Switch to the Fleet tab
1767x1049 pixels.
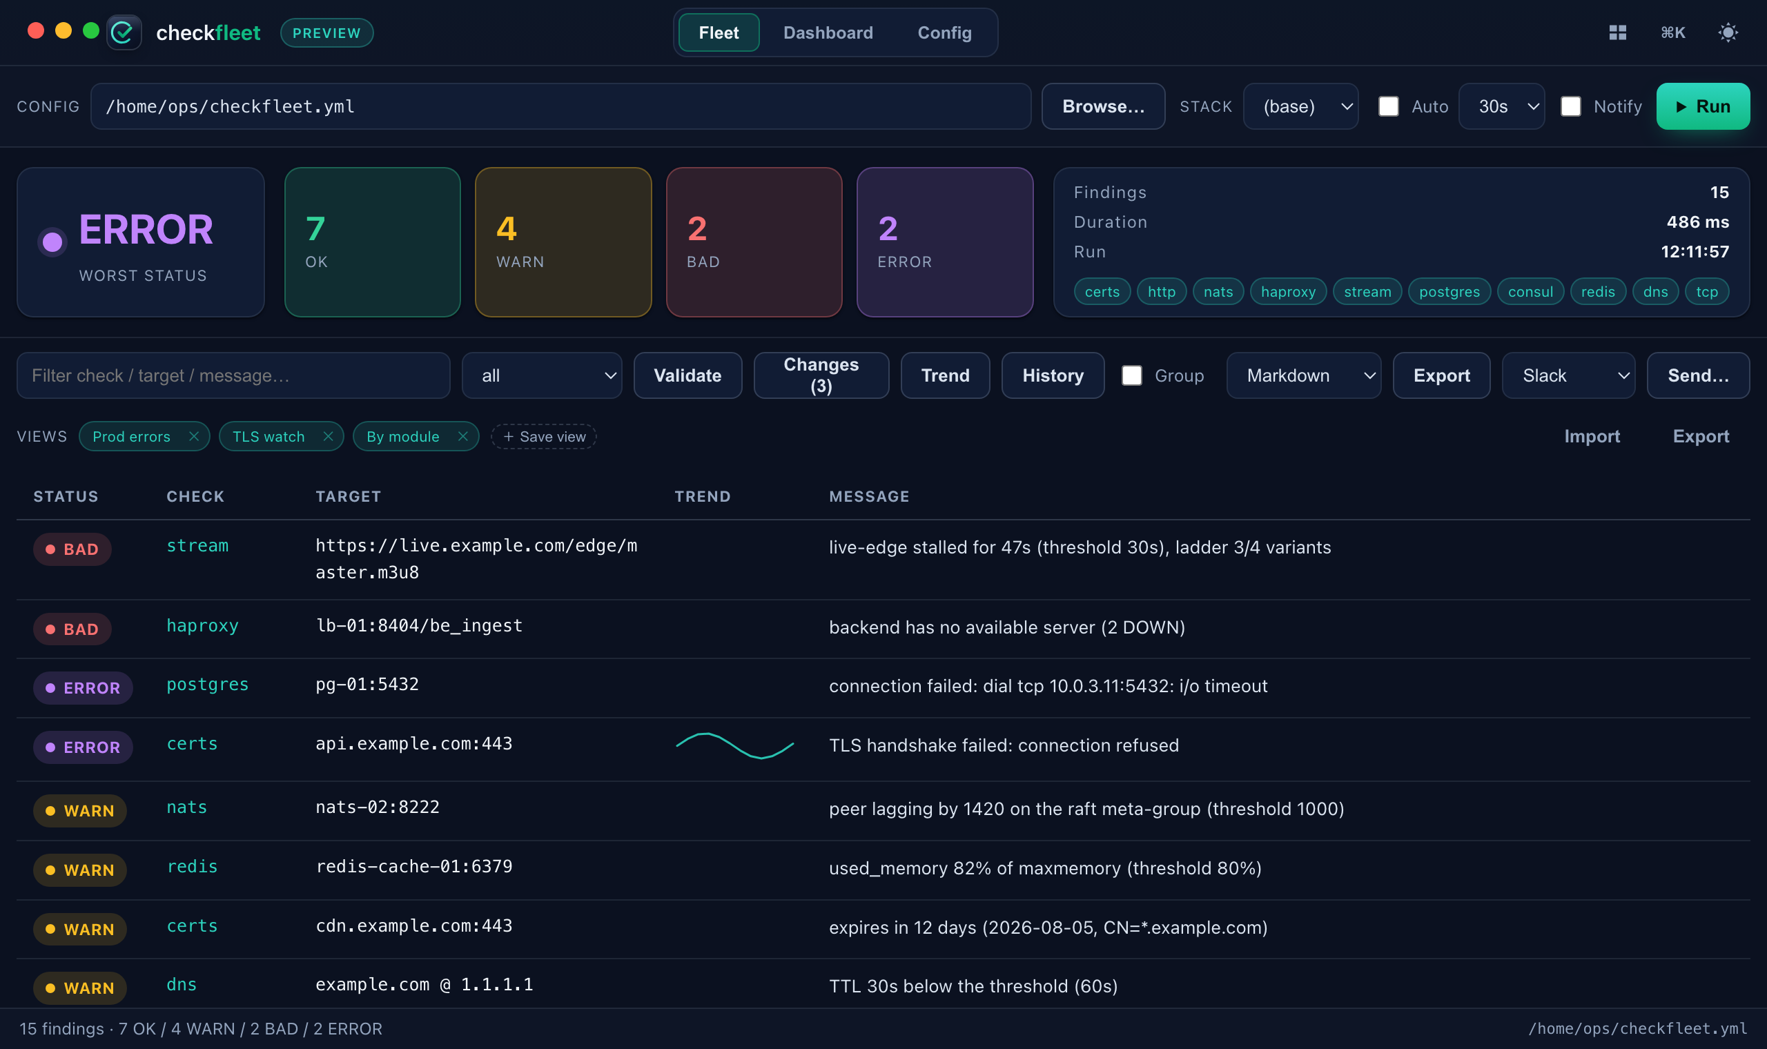click(718, 32)
